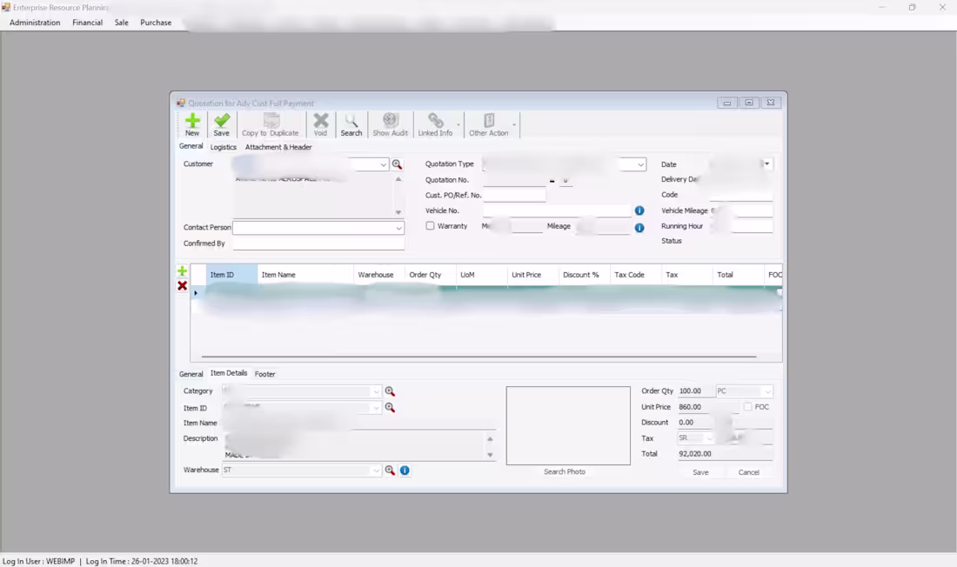Create a new quotation with the New icon
The height and width of the screenshot is (567, 957).
tap(192, 123)
